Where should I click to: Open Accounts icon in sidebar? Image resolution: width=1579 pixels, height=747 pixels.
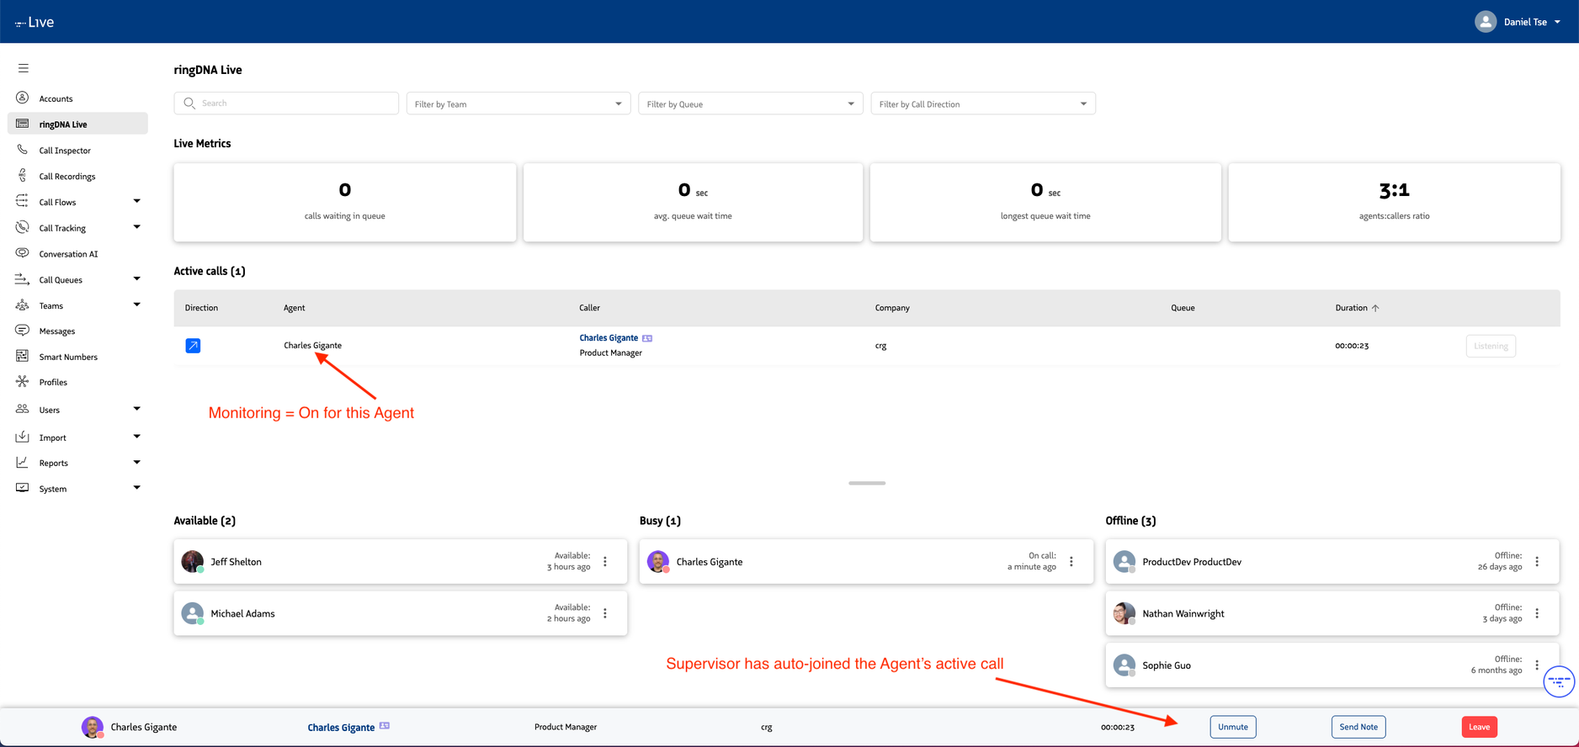click(x=23, y=98)
